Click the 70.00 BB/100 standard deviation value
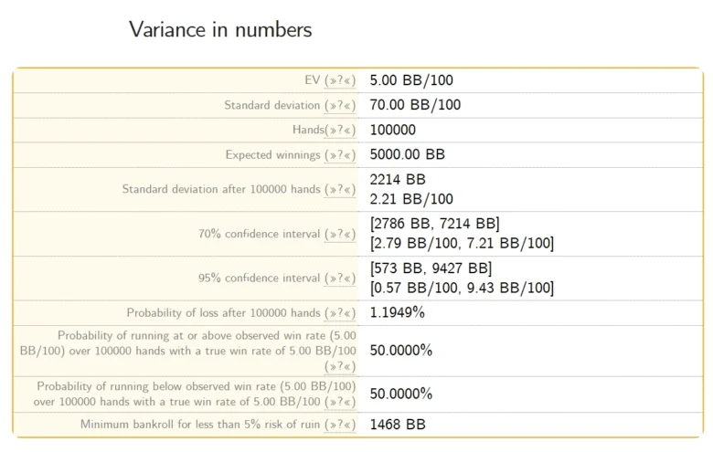Screen dimensions: 713x452 click(415, 105)
